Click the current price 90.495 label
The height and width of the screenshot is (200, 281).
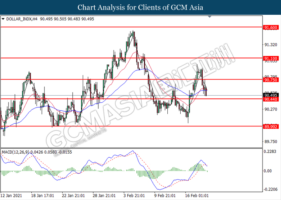click(x=271, y=95)
